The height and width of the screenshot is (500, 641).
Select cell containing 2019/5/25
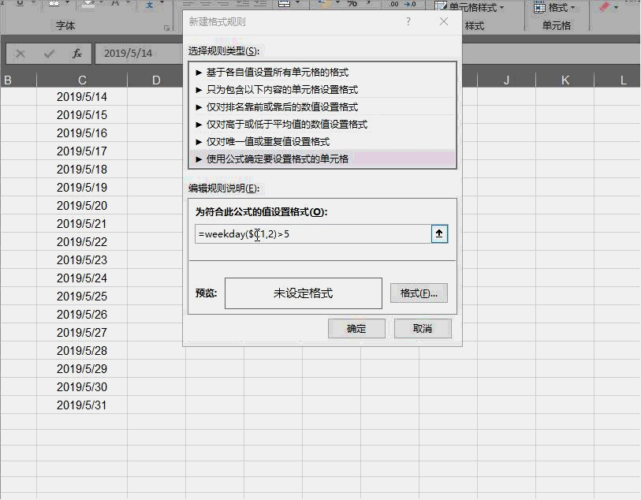coord(82,297)
